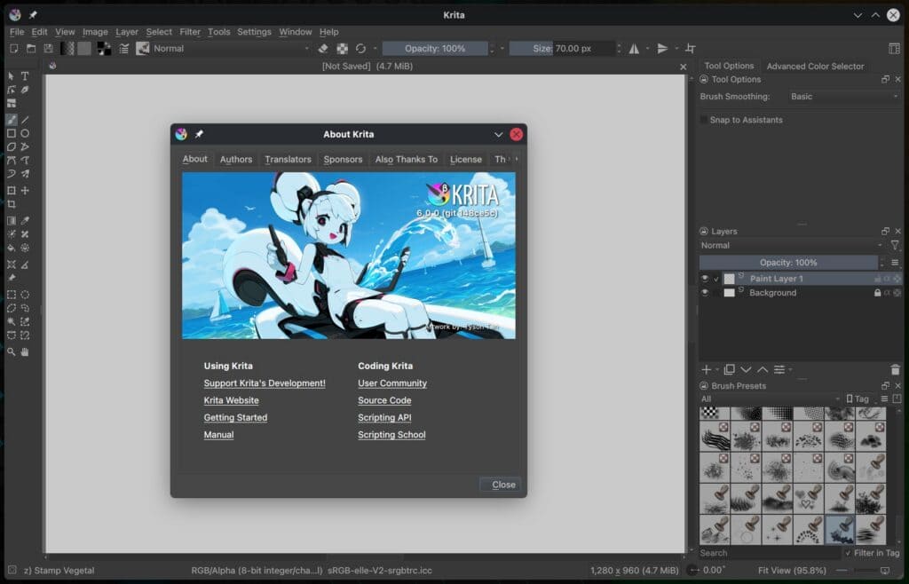Duplicate the layer using the duplicate icon

tap(729, 369)
